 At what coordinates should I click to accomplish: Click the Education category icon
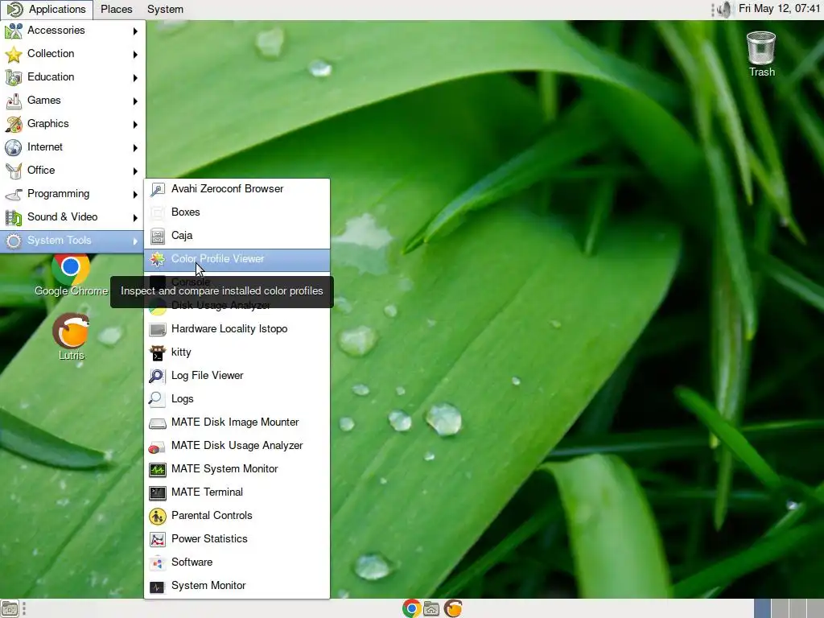pyautogui.click(x=14, y=77)
